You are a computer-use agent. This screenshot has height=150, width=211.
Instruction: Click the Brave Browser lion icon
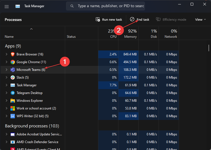coord(13,54)
